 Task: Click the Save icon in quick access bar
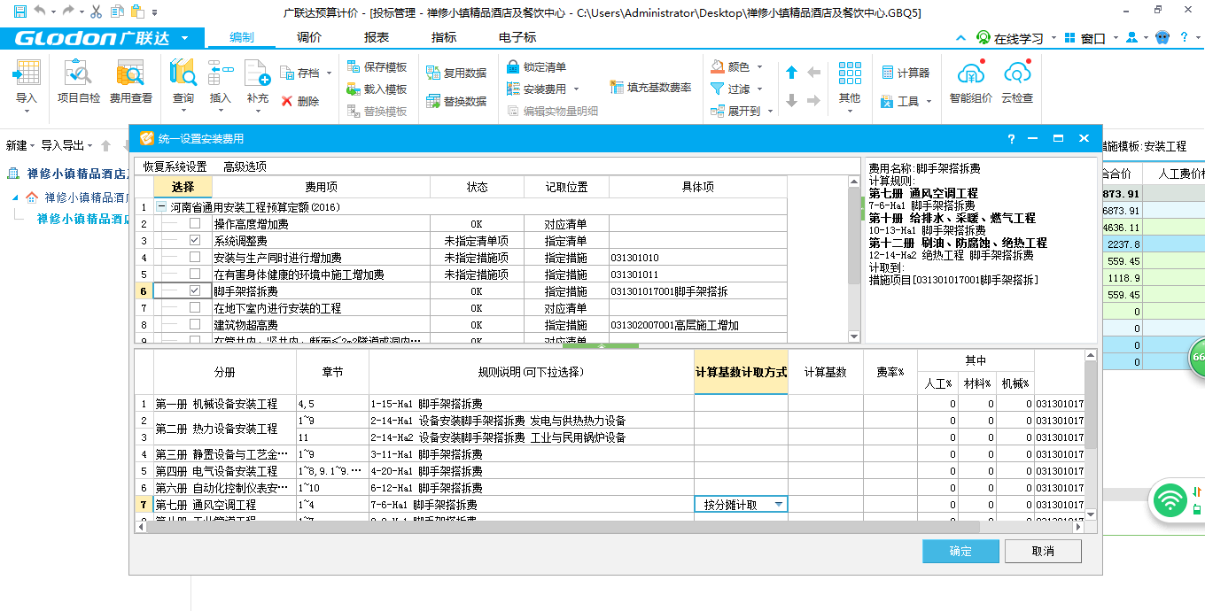point(19,12)
